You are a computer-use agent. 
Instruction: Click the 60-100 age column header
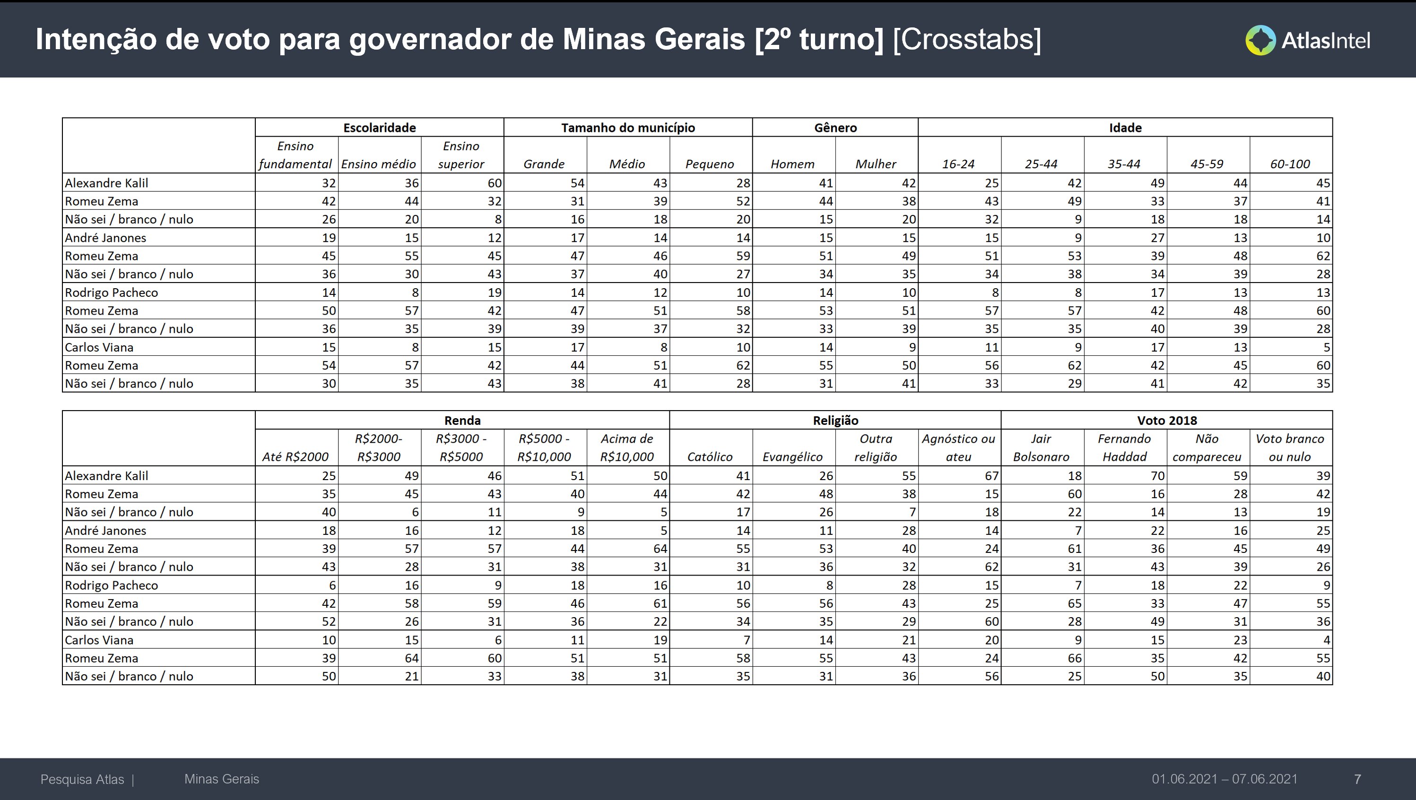point(1290,164)
